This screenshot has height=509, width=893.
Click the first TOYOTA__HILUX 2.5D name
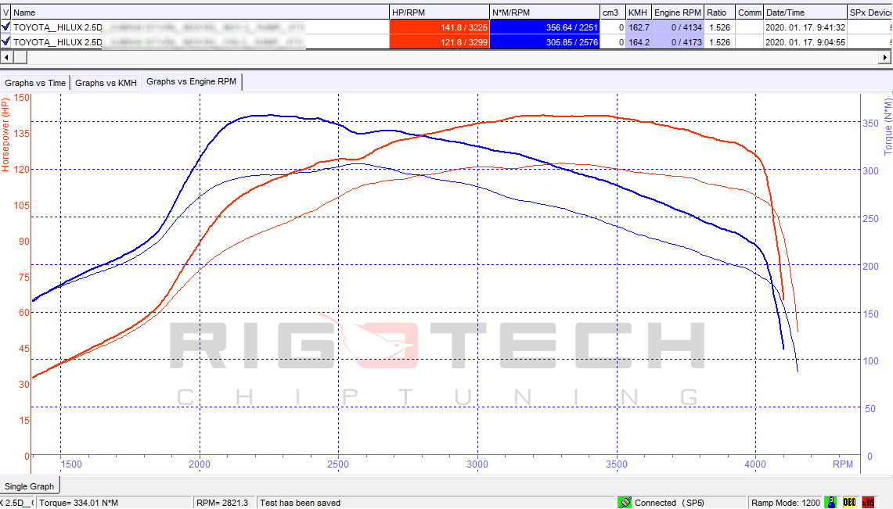(57, 27)
